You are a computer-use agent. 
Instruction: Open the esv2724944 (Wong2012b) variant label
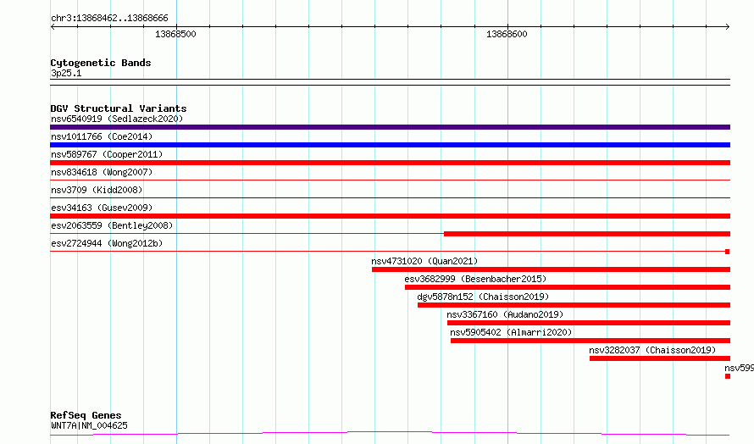[107, 243]
